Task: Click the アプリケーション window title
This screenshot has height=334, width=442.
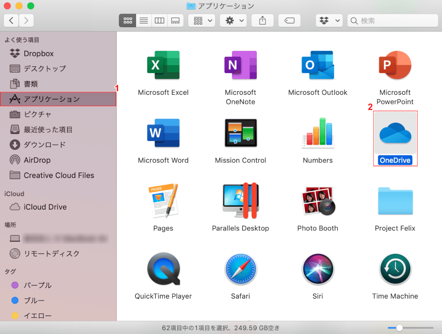Action: pyautogui.click(x=226, y=6)
